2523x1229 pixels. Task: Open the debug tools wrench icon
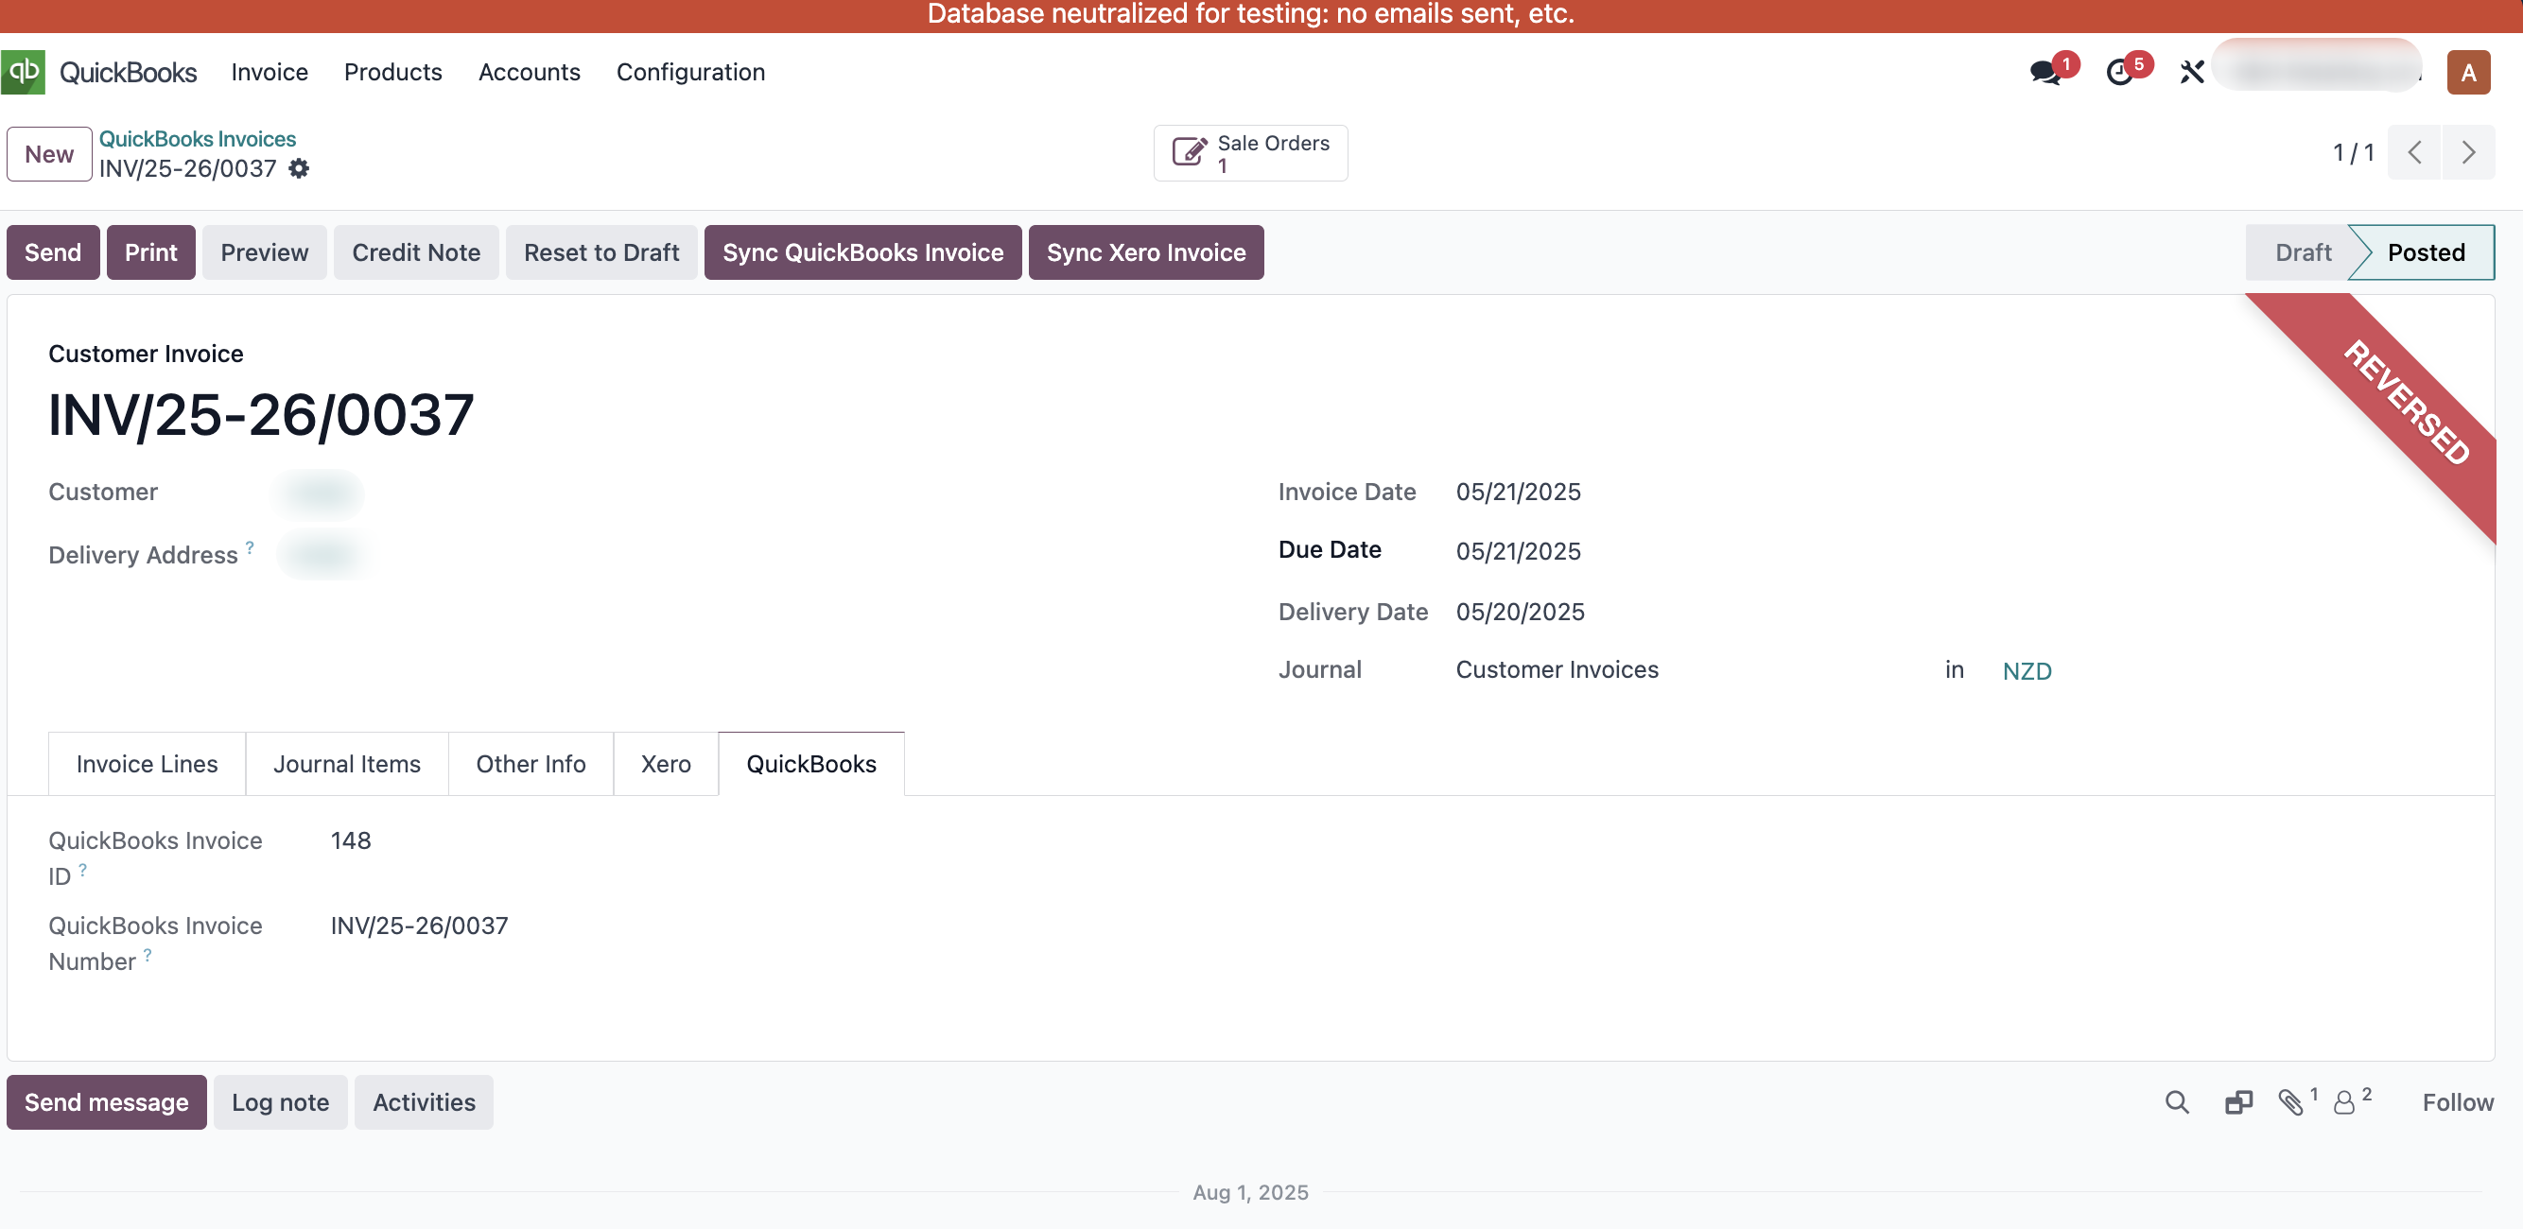pyautogui.click(x=2192, y=73)
